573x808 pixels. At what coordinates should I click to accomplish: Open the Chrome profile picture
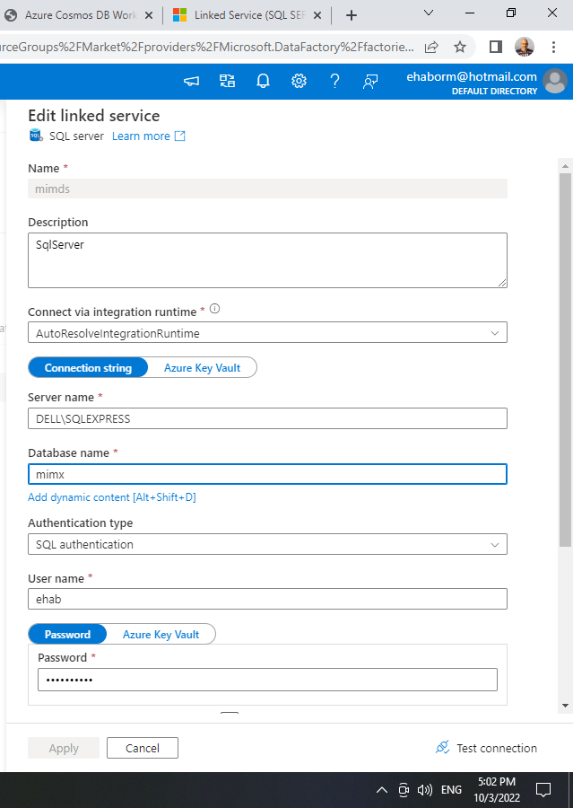(524, 47)
